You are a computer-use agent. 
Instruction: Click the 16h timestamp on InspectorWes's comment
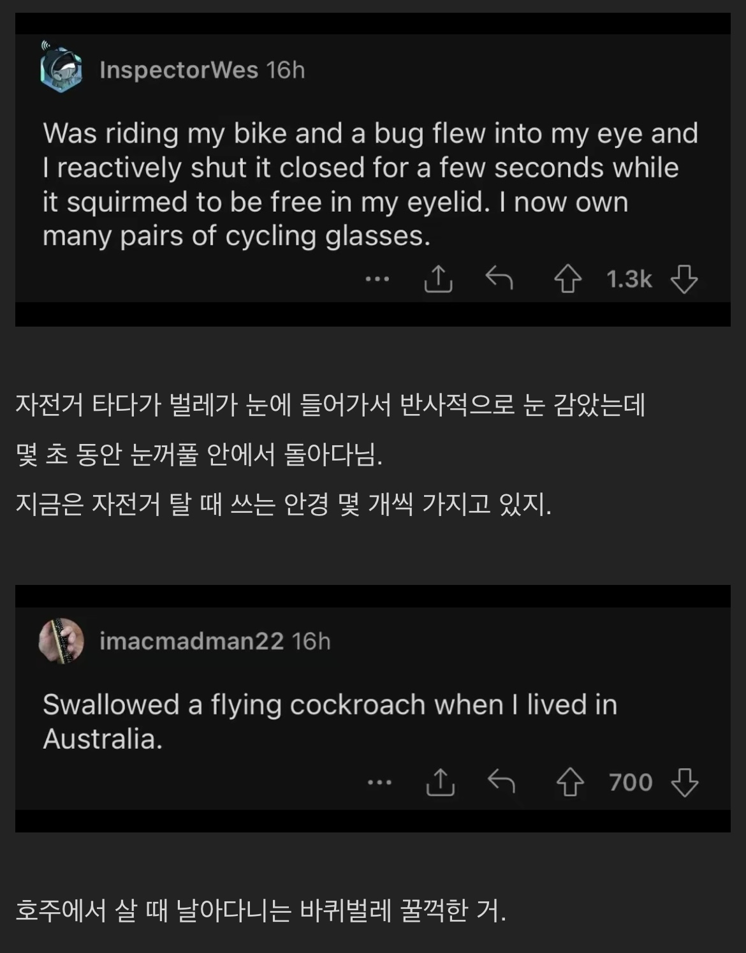(x=286, y=70)
